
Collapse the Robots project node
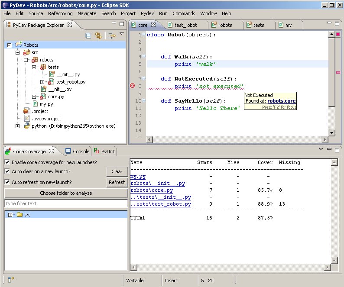9,45
